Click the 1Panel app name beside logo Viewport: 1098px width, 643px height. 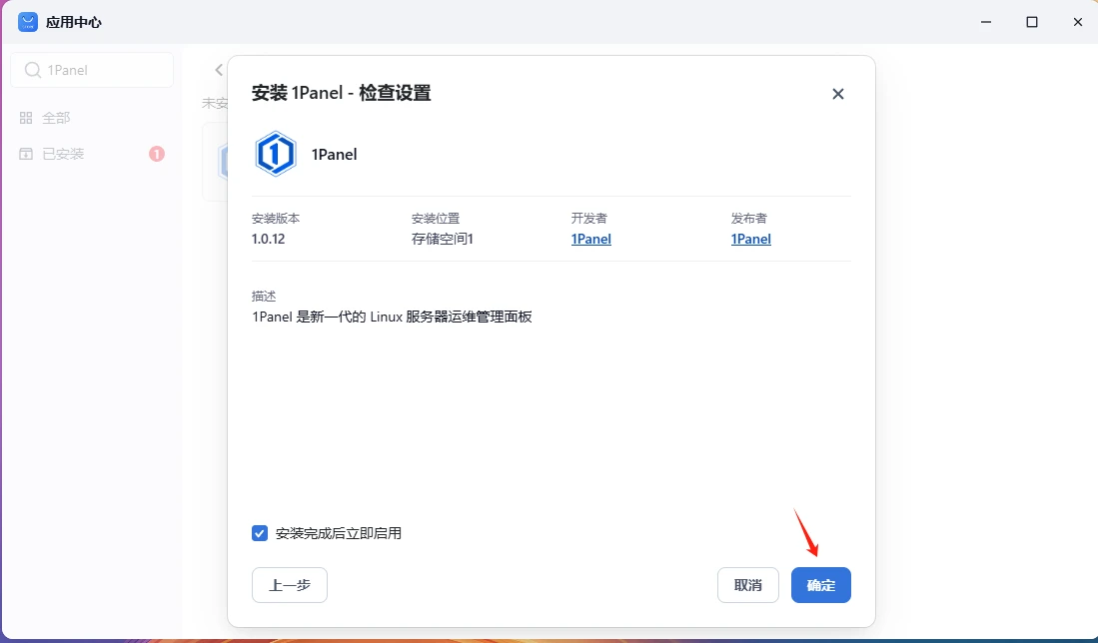click(334, 155)
